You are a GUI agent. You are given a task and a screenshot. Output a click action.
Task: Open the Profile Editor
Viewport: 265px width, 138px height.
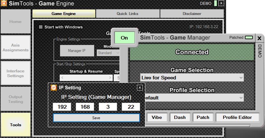tap(238, 117)
